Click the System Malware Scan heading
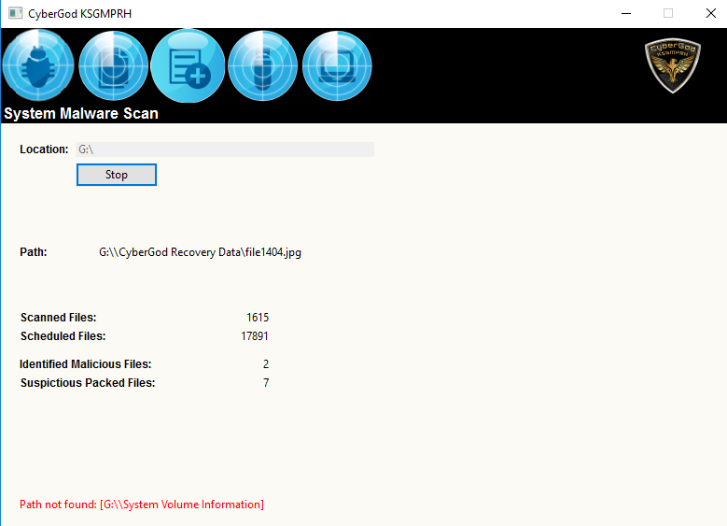This screenshot has height=526, width=727. (x=81, y=113)
